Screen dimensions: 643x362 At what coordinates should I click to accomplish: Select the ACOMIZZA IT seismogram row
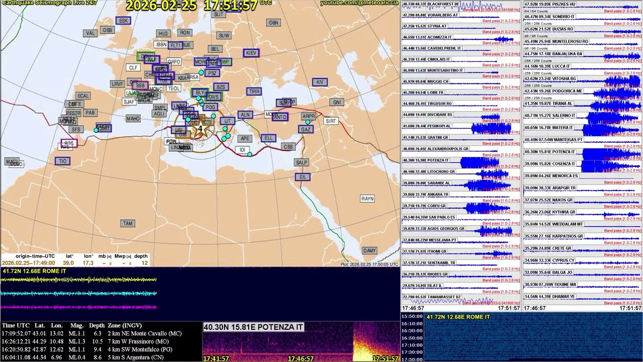pyautogui.click(x=461, y=39)
